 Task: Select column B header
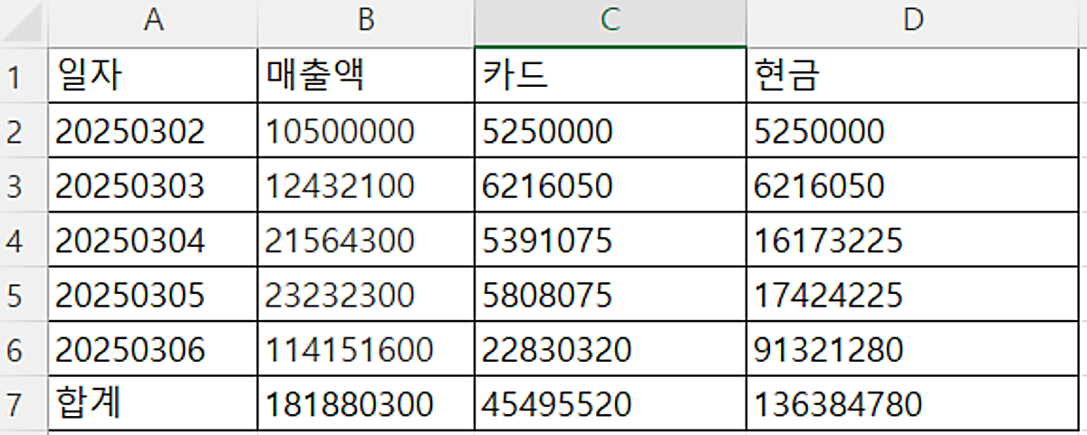pos(366,23)
